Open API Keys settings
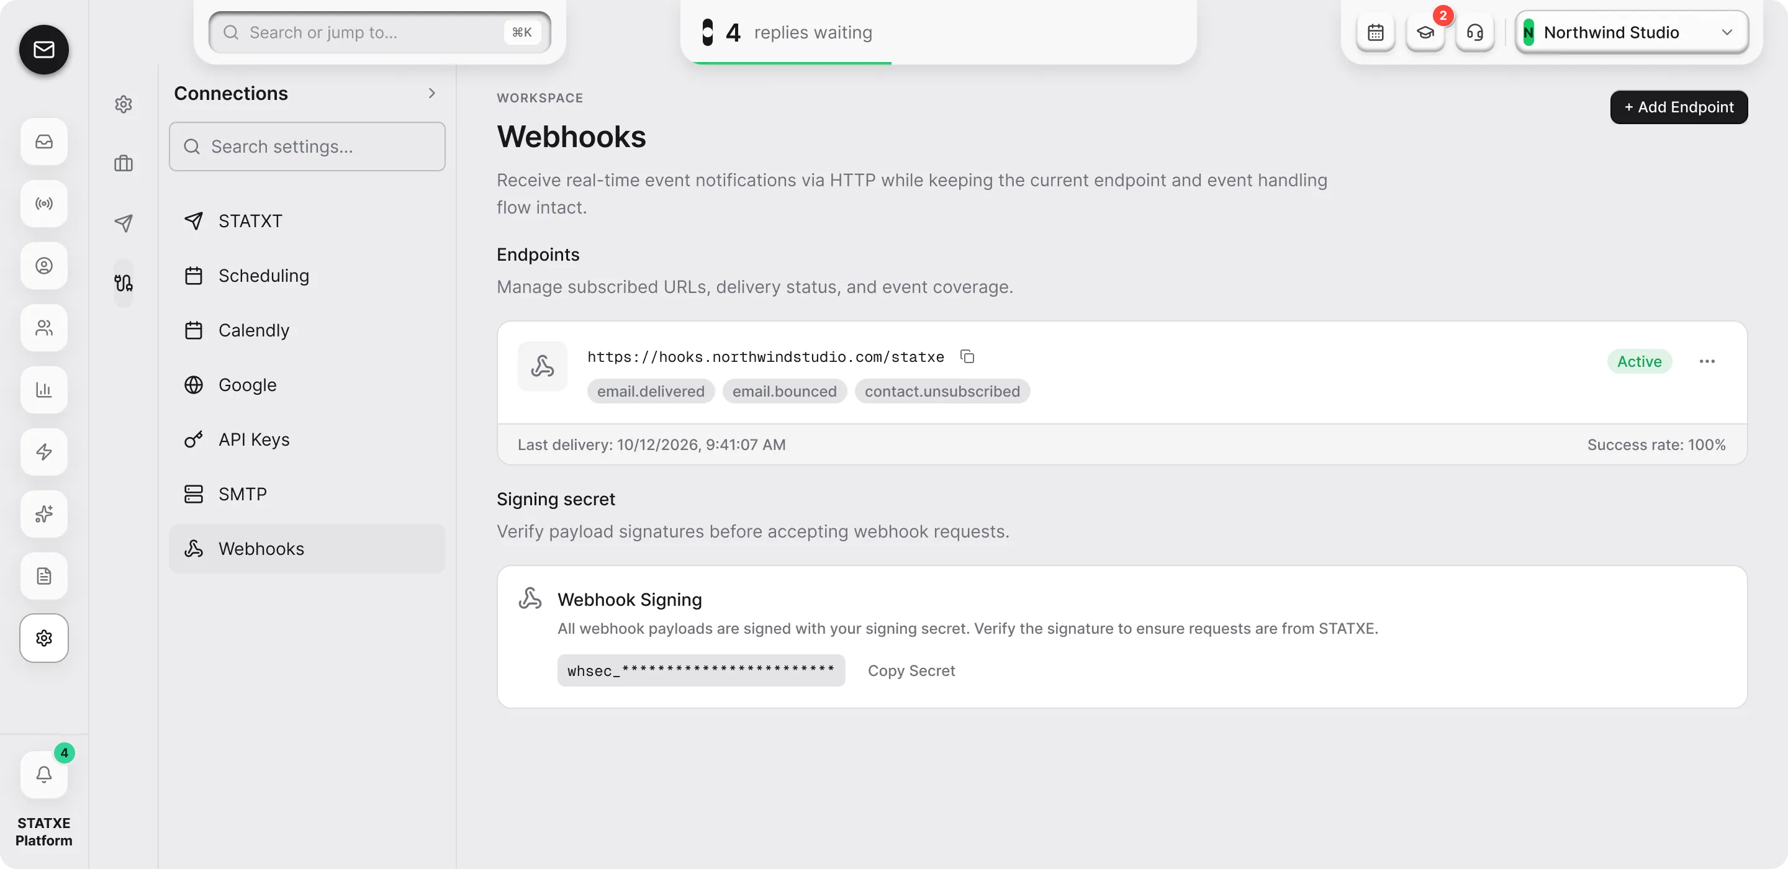 point(307,439)
